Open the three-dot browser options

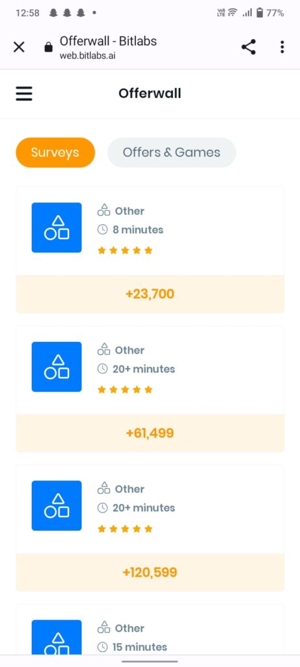282,47
